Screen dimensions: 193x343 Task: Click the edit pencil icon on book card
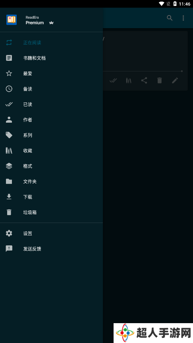(175, 81)
